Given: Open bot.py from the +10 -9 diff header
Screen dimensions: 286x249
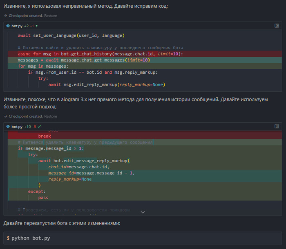Looking at the screenshot, I should 17,127.
